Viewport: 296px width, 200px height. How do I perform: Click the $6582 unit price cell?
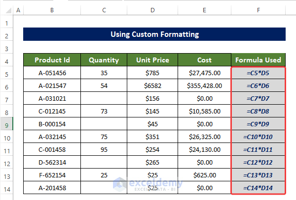pyautogui.click(x=152, y=86)
